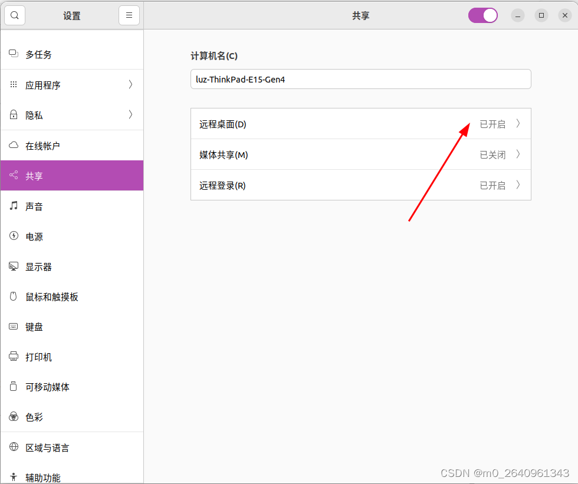This screenshot has width=578, height=484.
Task: Click the 辅助功能 accessibility icon
Action: click(14, 477)
